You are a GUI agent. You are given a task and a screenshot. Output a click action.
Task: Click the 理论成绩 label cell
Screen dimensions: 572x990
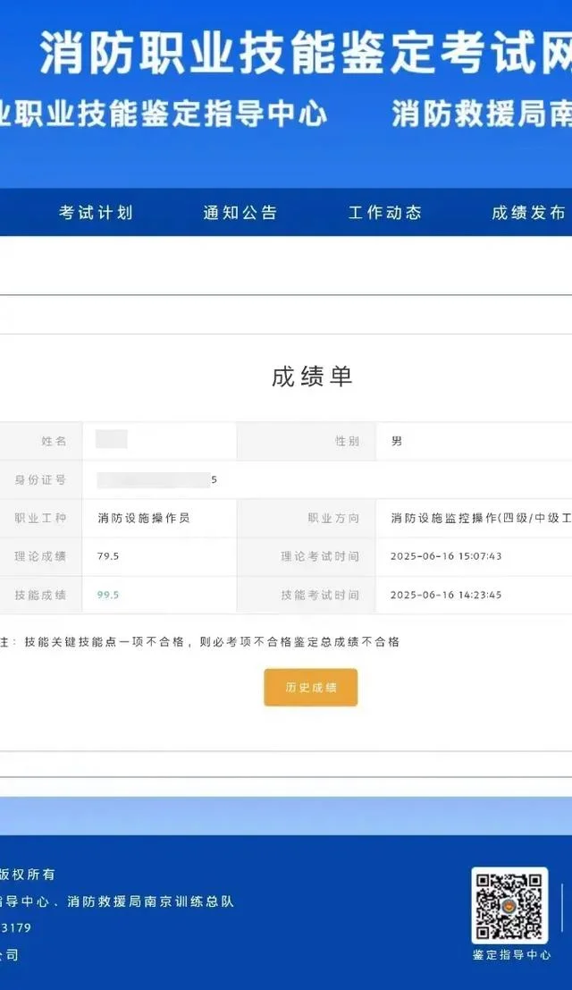click(x=41, y=556)
